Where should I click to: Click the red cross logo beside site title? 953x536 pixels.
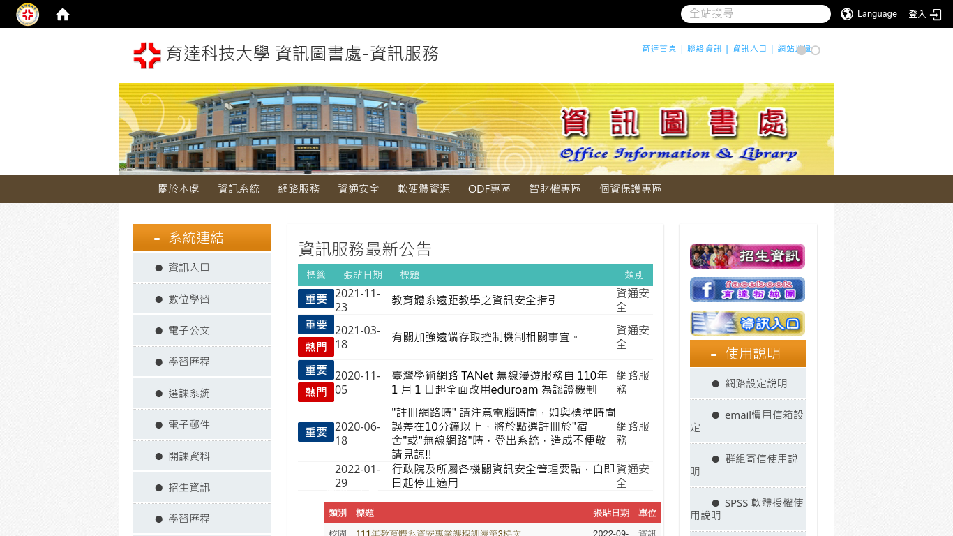tap(147, 55)
